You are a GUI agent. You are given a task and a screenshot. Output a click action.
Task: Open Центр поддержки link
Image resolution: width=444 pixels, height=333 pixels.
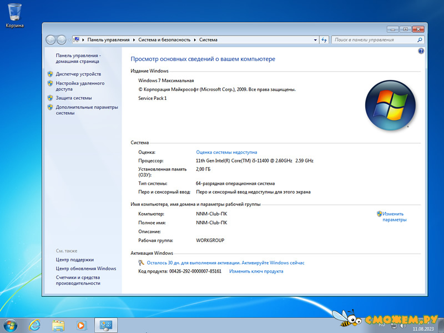tap(74, 260)
